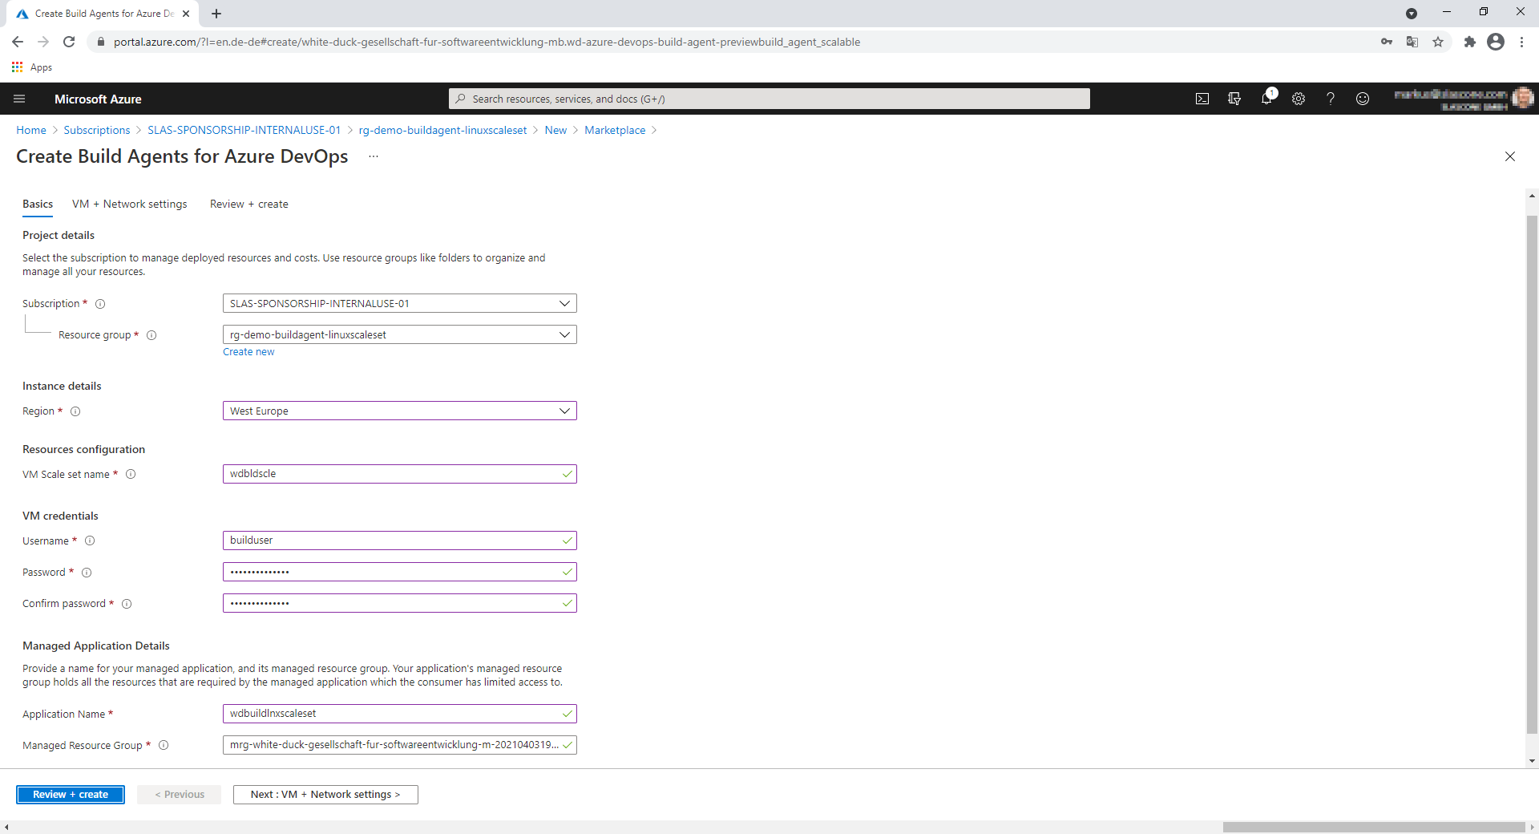This screenshot has width=1539, height=834.
Task: Go to New in the breadcrumb
Action: (555, 130)
